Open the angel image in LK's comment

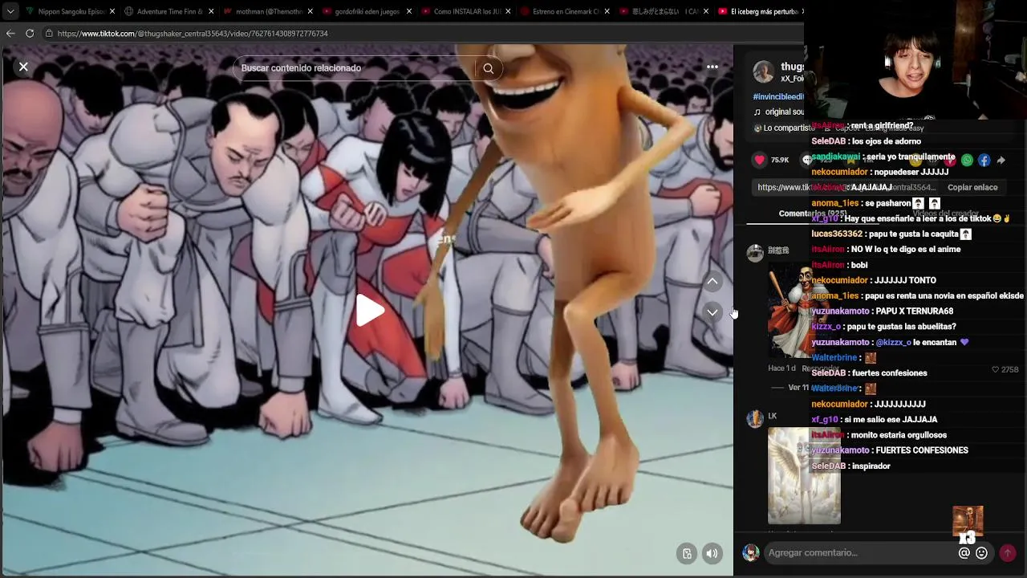(804, 475)
